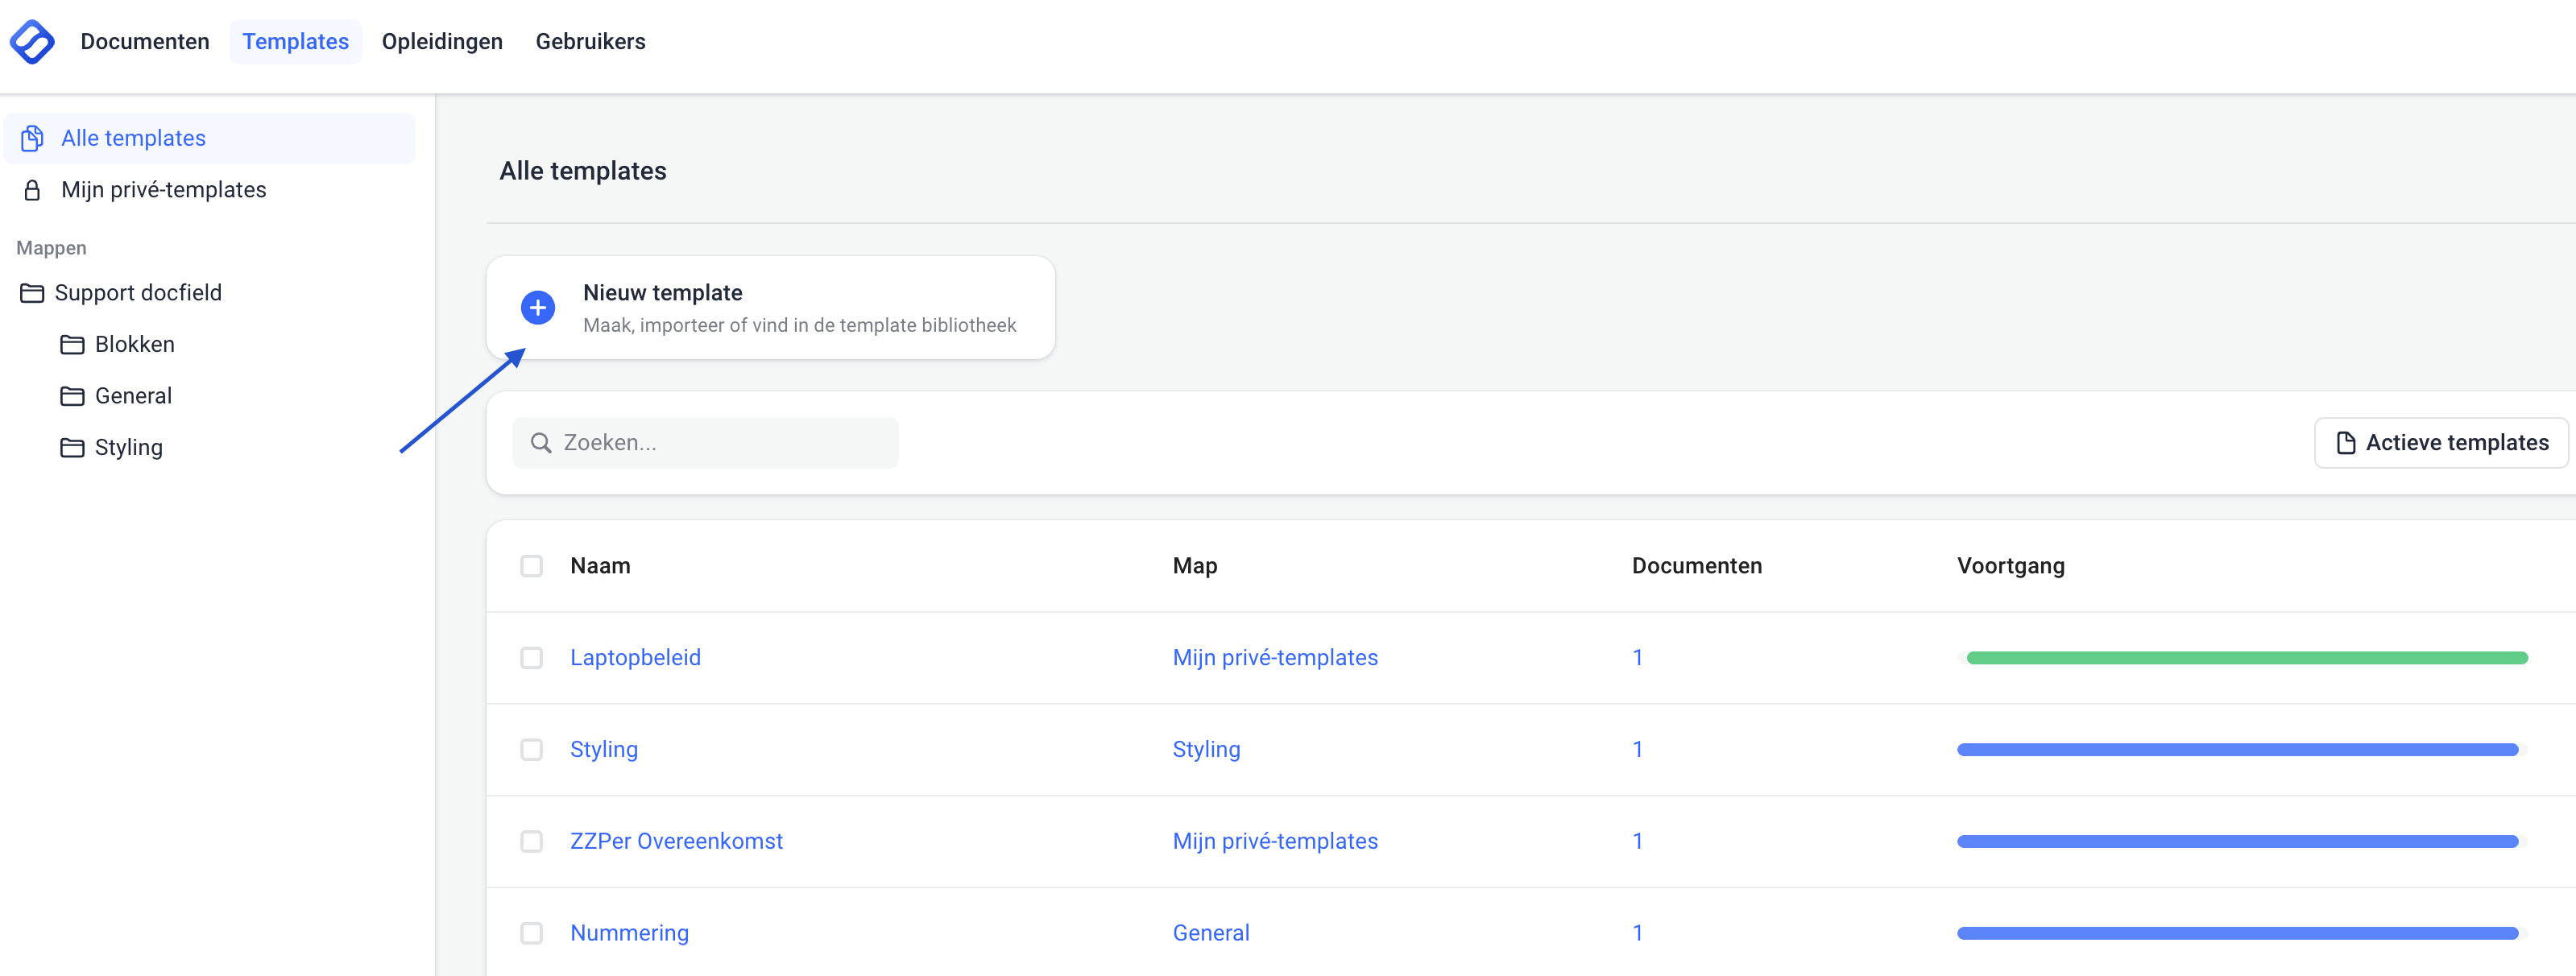Click the magnifier icon in the search bar
Viewport: 2576px width, 976px height.
(x=541, y=443)
